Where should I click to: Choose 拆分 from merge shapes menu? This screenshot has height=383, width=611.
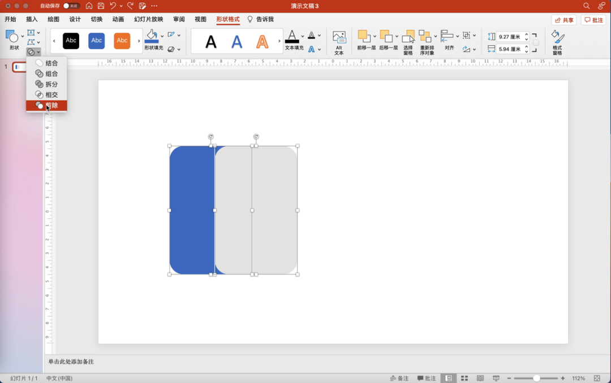tap(47, 84)
